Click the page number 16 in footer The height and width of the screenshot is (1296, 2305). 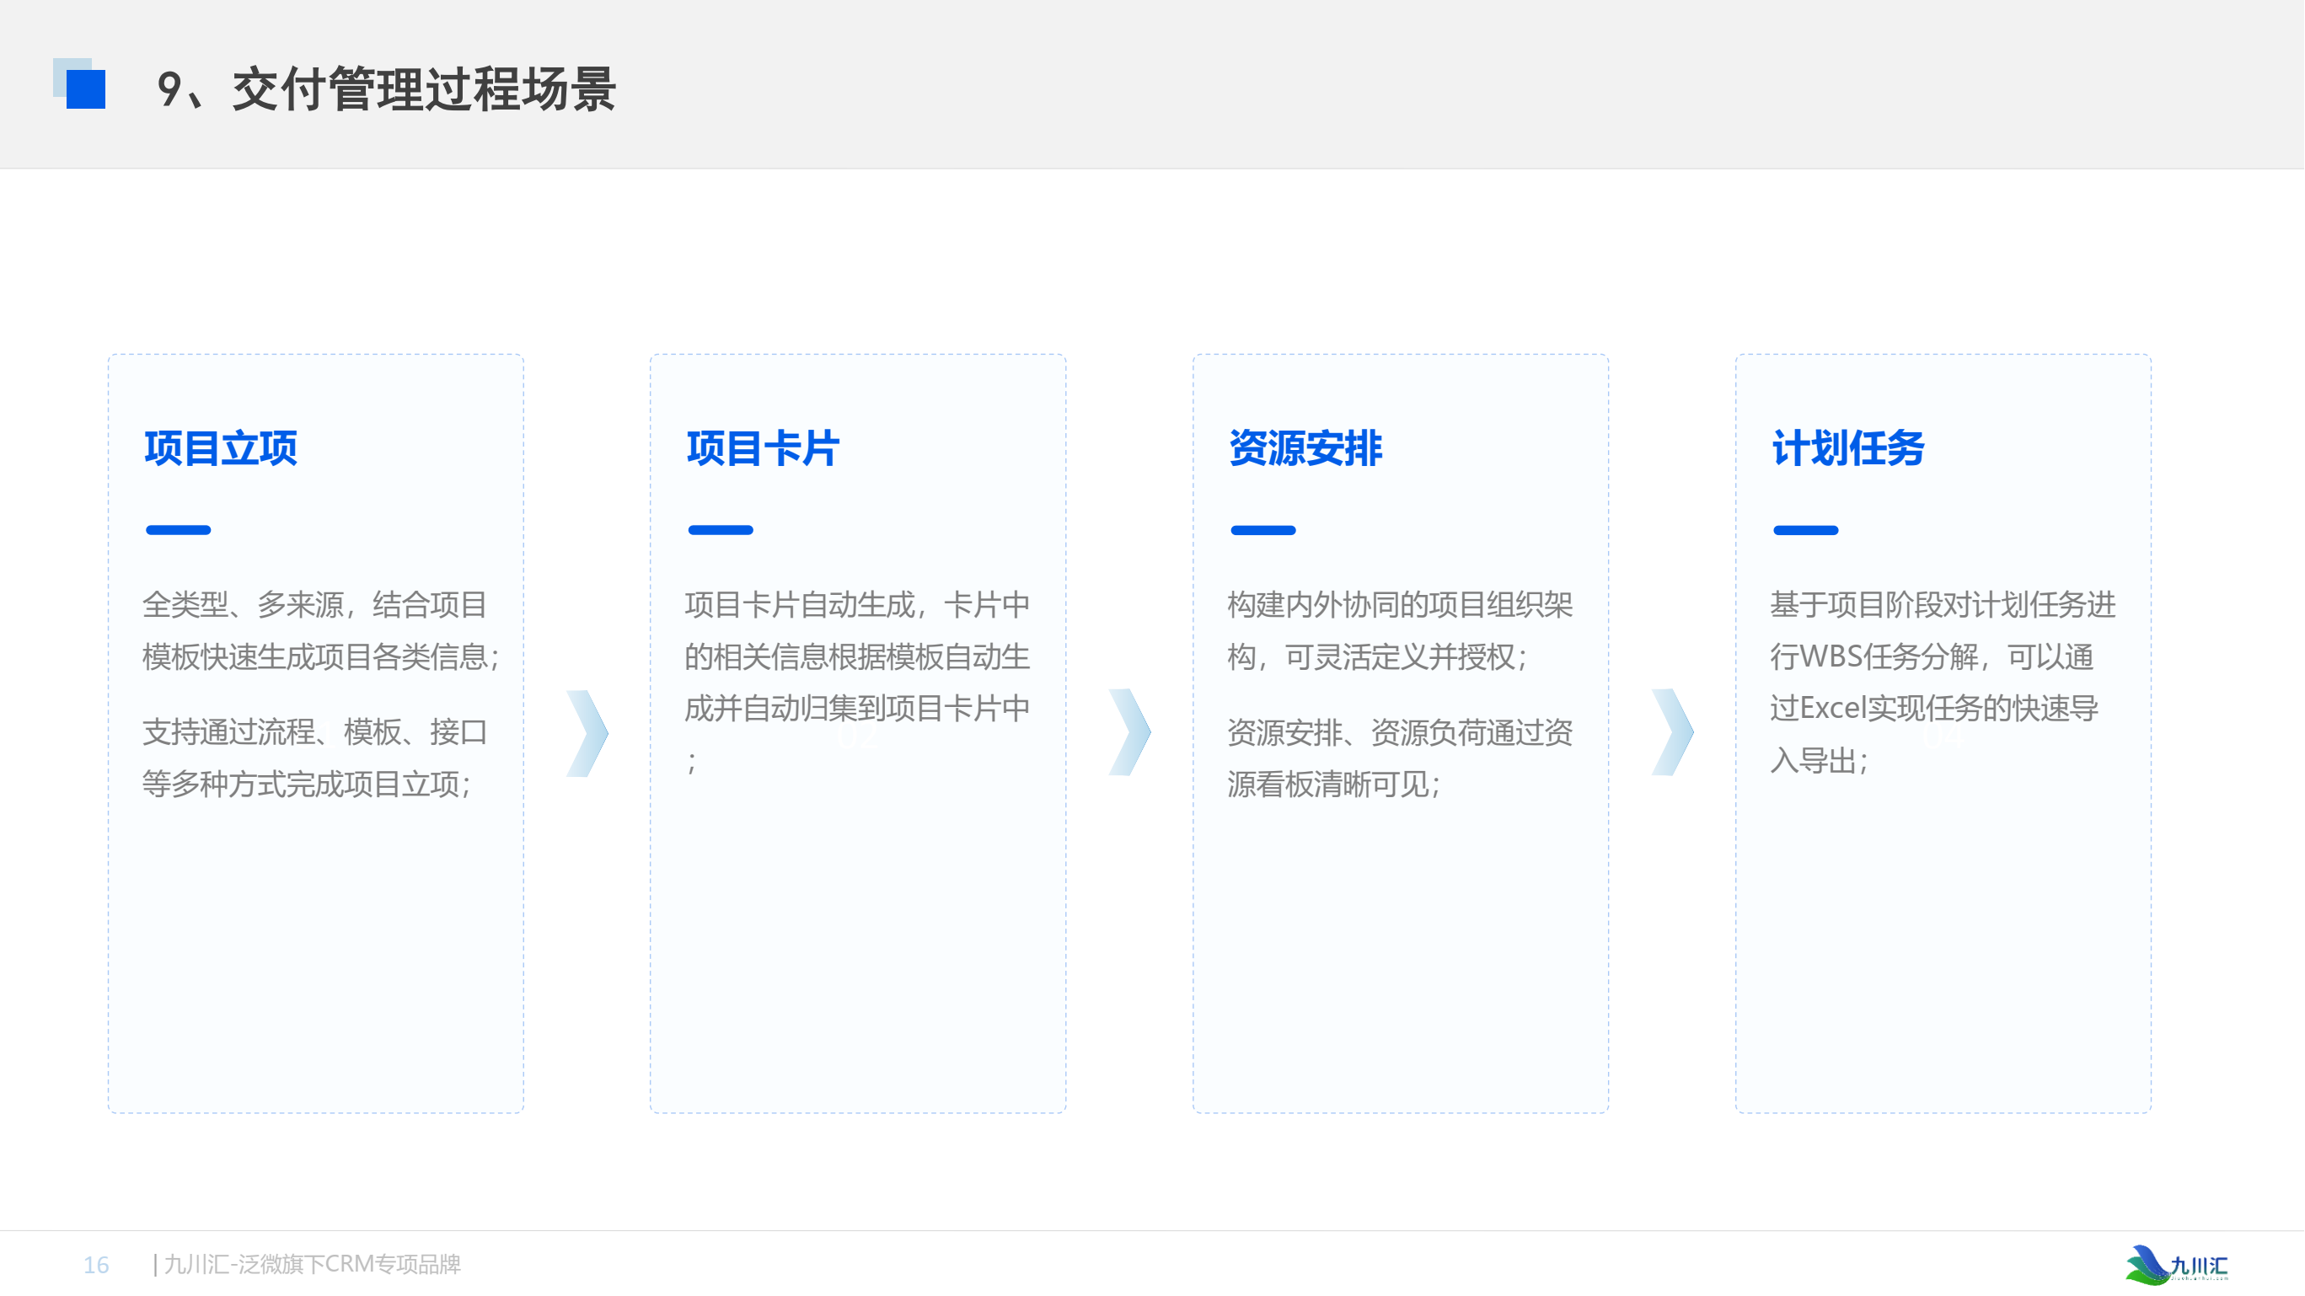pos(96,1265)
